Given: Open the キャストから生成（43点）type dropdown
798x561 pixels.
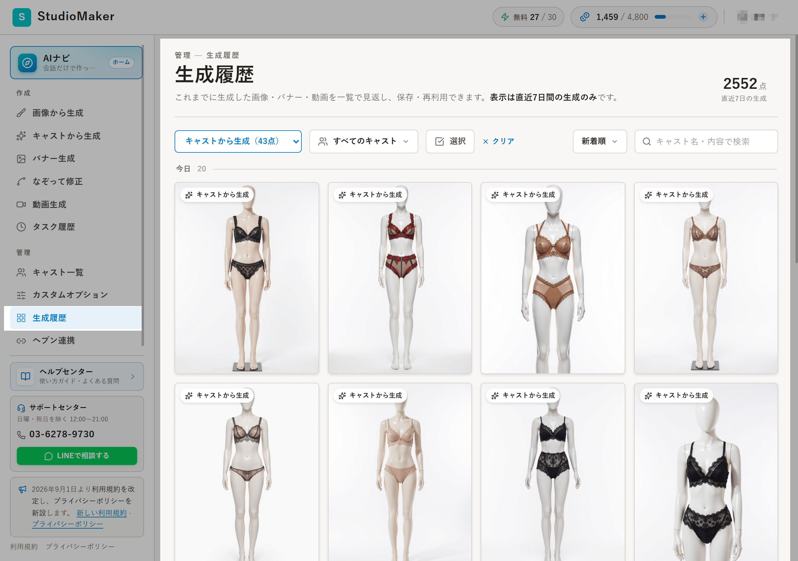Looking at the screenshot, I should (238, 141).
